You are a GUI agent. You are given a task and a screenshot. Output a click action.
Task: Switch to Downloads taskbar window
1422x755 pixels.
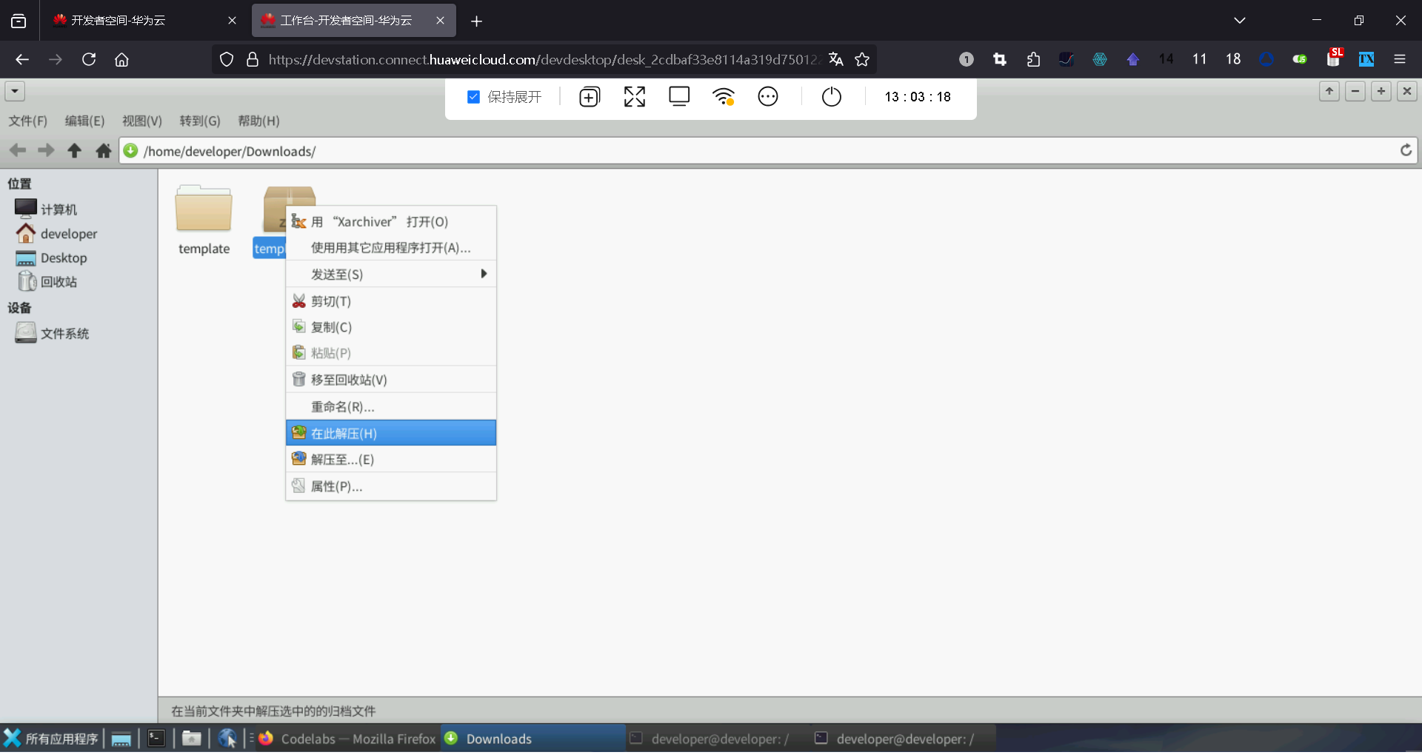click(x=533, y=739)
